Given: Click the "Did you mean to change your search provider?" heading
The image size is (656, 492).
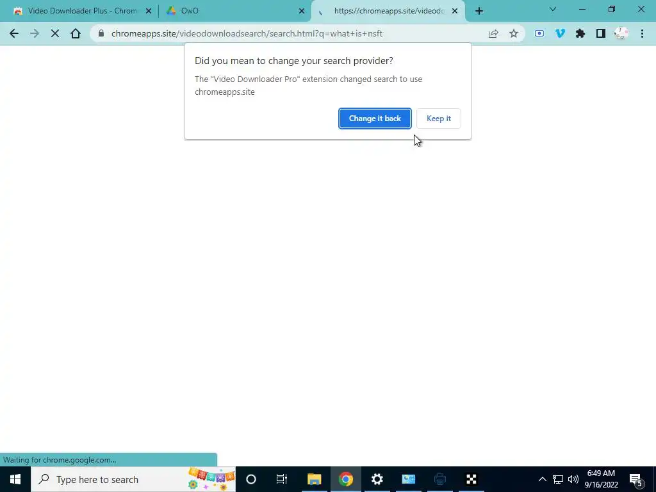Looking at the screenshot, I should (x=293, y=61).
